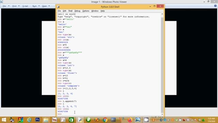Click the text <class 'int'>
Viewport: 218px width, 123px height.
click(x=66, y=65)
